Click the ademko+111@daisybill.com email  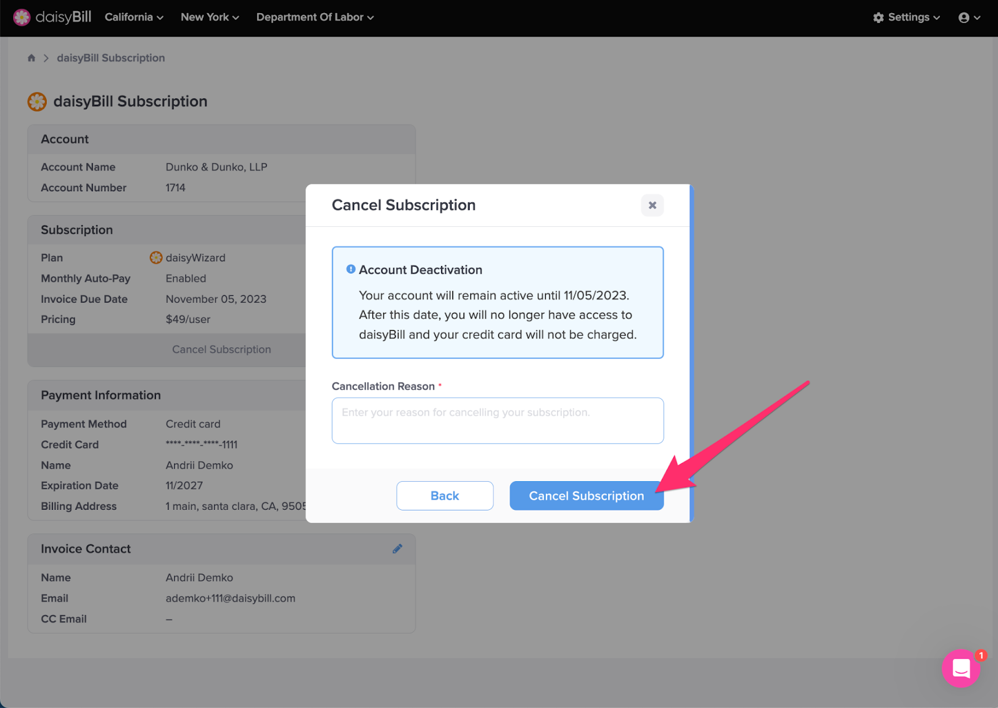click(230, 598)
